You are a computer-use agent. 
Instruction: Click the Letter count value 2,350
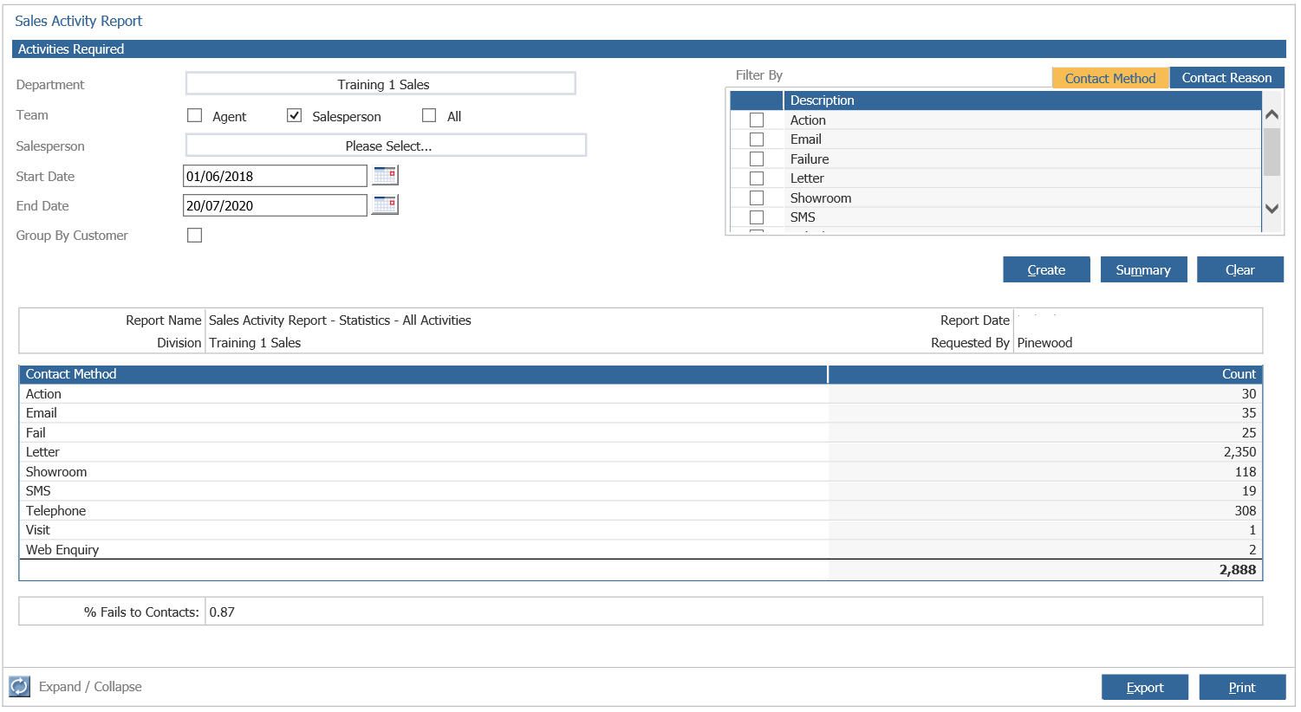coord(1239,452)
